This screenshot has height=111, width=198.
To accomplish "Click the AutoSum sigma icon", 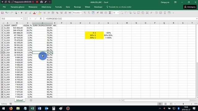I will pos(110,13).
